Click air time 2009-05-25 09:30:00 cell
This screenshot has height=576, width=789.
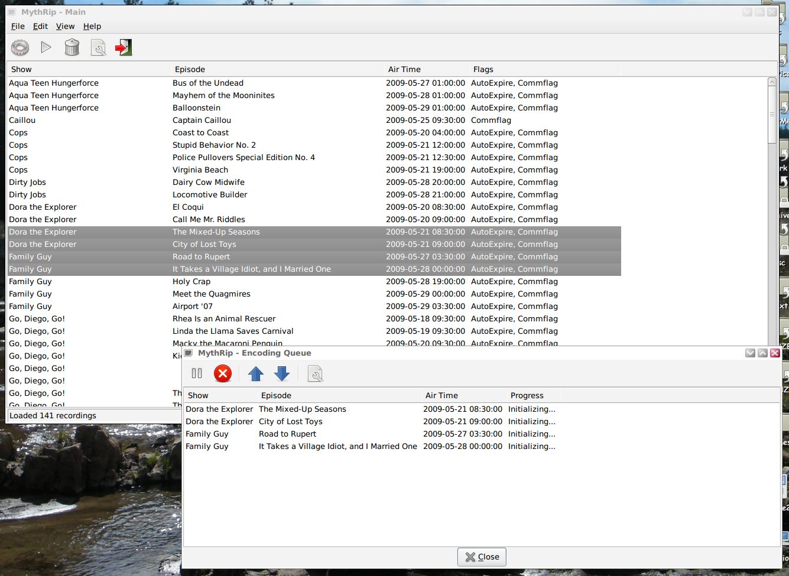426,120
